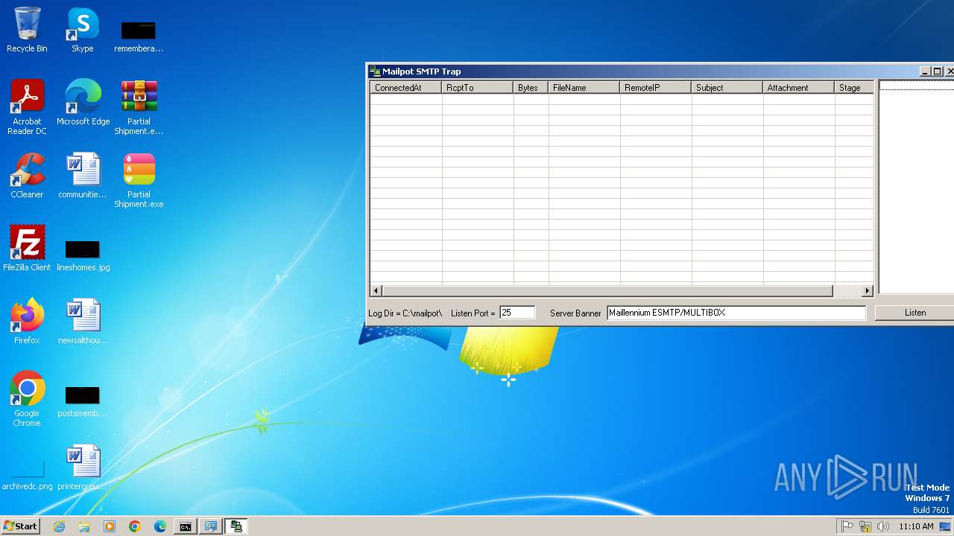Sort by the Subject column header
This screenshot has width=954, height=536.
click(x=727, y=87)
